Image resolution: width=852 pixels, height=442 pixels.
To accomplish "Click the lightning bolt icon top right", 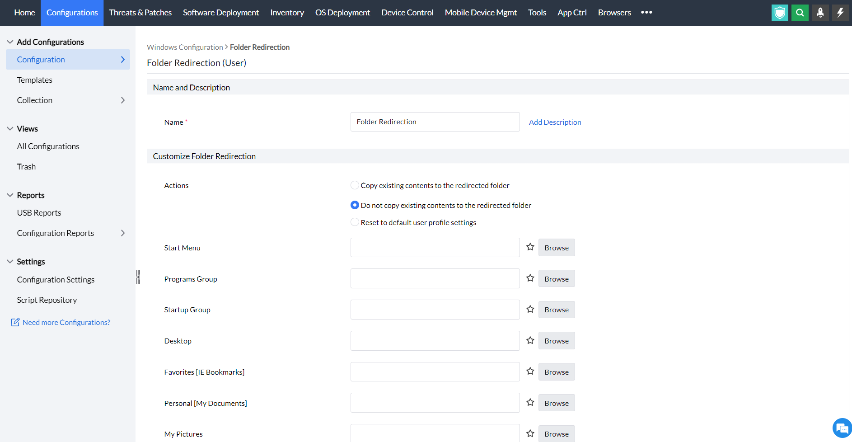I will (x=840, y=13).
